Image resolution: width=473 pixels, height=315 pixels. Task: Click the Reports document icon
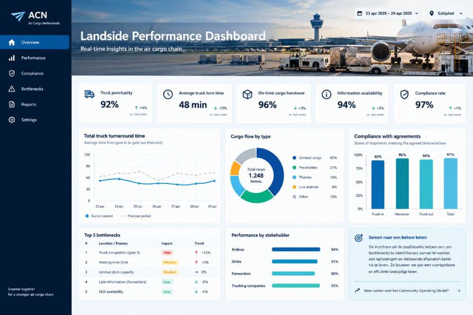(12, 105)
